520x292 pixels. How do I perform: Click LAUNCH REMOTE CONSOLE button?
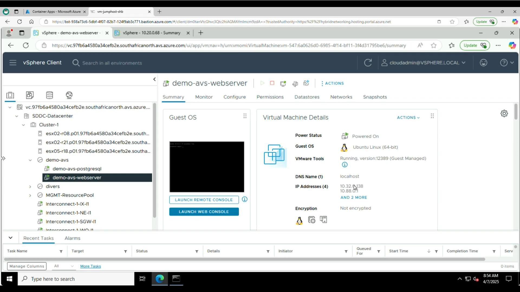click(x=204, y=200)
